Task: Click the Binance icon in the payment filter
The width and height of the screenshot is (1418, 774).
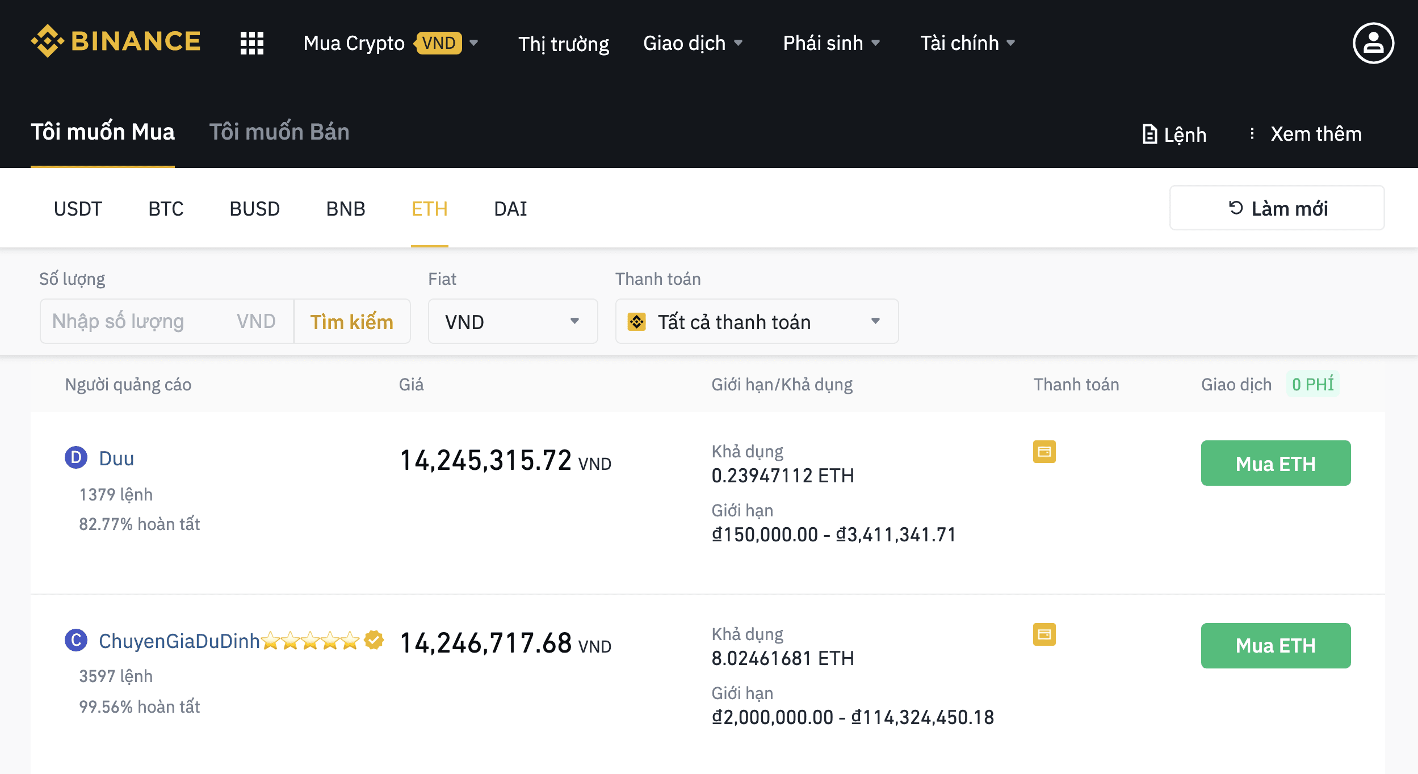Action: (636, 322)
